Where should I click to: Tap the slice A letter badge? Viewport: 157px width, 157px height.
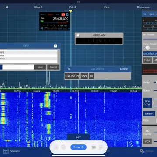[x=67, y=14]
